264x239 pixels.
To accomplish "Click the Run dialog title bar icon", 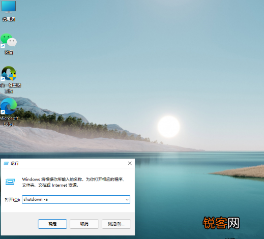I will click(x=6, y=163).
